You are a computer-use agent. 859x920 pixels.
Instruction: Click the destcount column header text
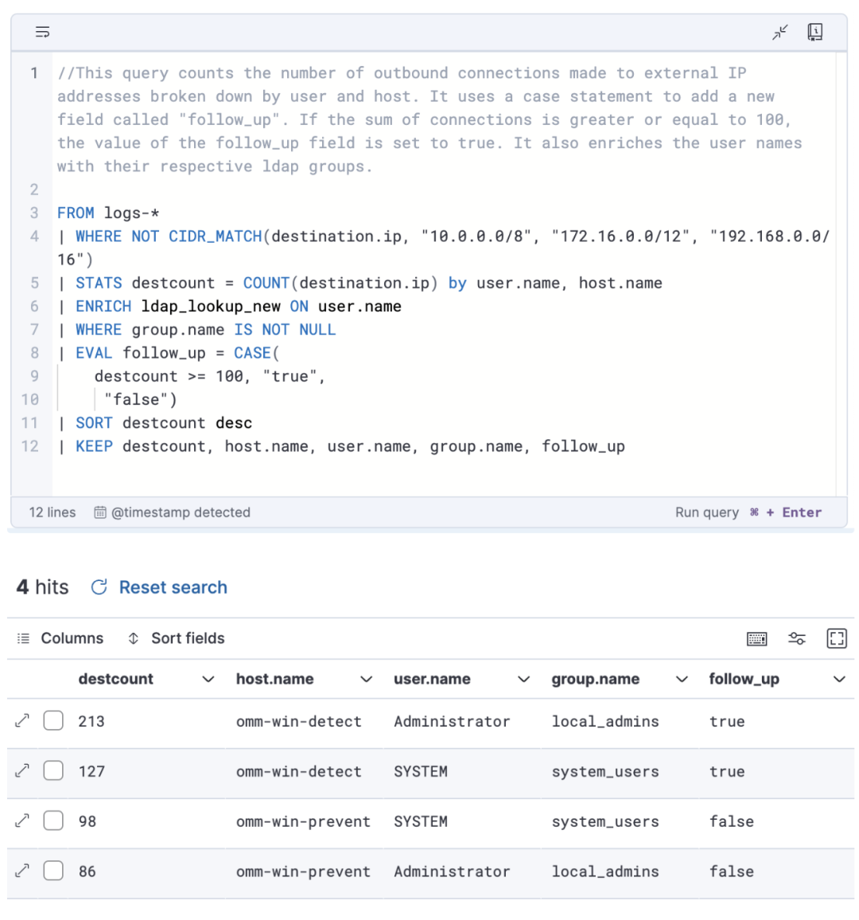pyautogui.click(x=115, y=679)
